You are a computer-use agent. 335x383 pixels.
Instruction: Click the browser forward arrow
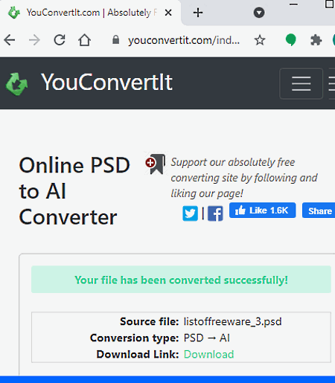pyautogui.click(x=34, y=40)
